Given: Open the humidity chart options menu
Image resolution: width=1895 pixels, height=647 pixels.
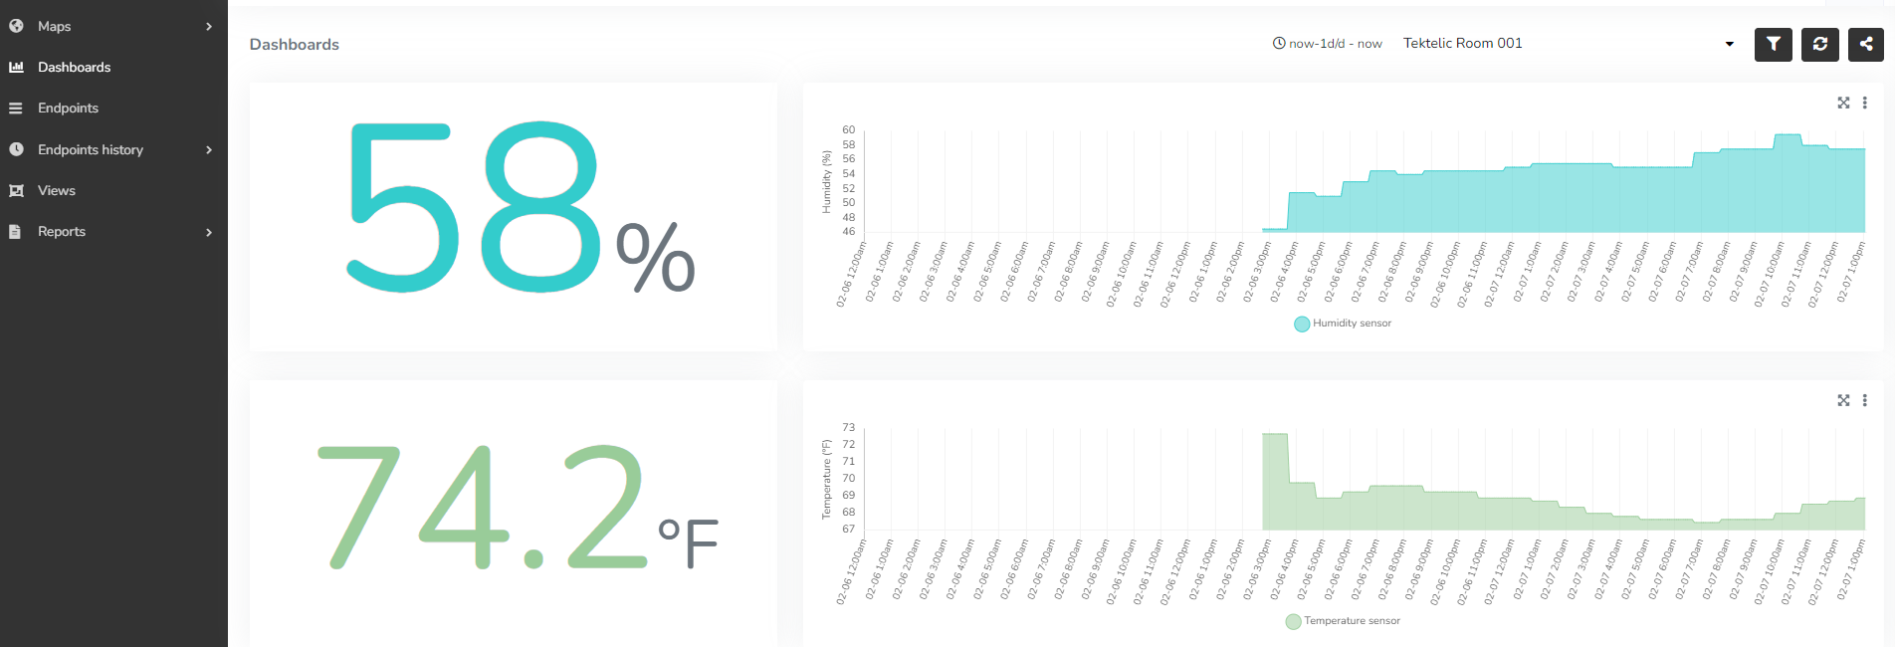Looking at the screenshot, I should coord(1865,103).
